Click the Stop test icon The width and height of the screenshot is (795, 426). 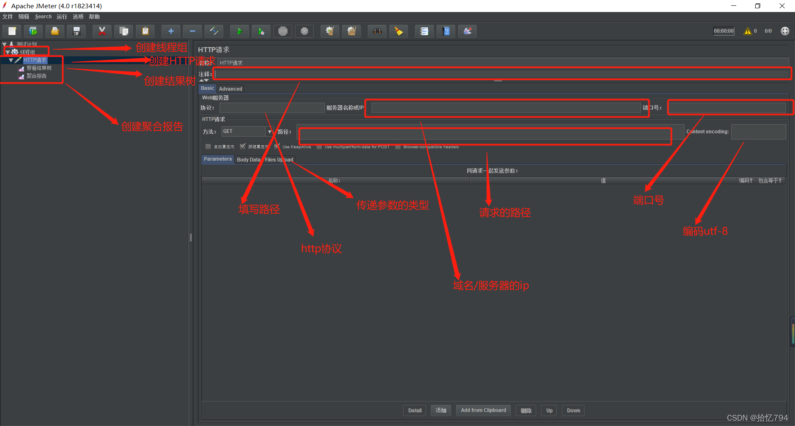283,31
